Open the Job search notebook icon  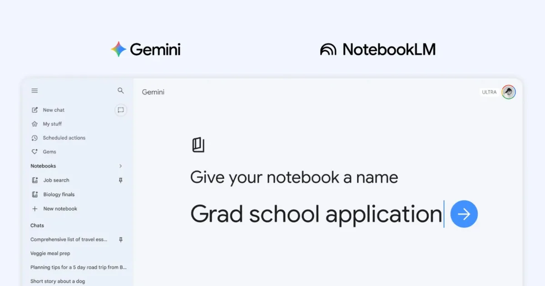point(35,180)
